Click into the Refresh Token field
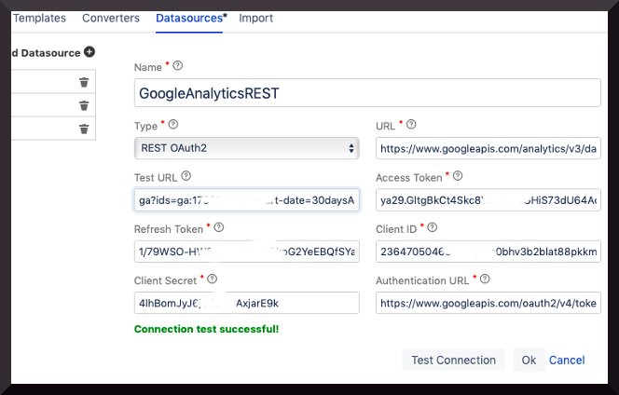The image size is (619, 395). 247,252
